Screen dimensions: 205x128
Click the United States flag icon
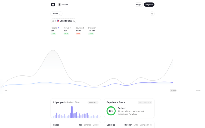click(x=58, y=21)
